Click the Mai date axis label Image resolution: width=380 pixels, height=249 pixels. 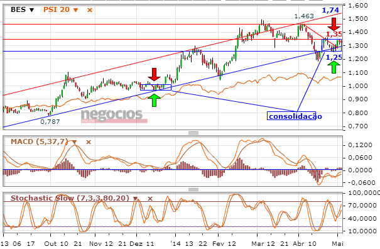click(x=337, y=244)
